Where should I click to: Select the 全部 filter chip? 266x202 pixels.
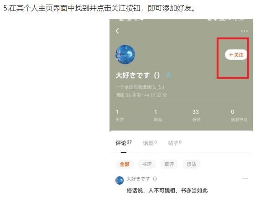[x=125, y=164]
